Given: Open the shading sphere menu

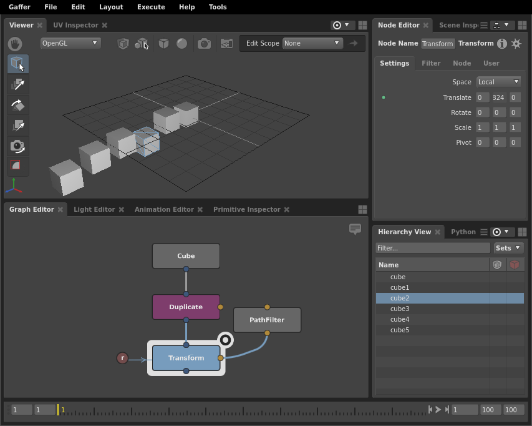Looking at the screenshot, I should coord(182,44).
